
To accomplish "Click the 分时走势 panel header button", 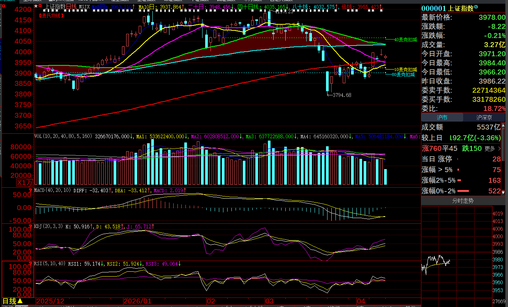I will click(x=462, y=201).
